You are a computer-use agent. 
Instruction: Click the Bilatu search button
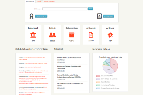(90, 9)
